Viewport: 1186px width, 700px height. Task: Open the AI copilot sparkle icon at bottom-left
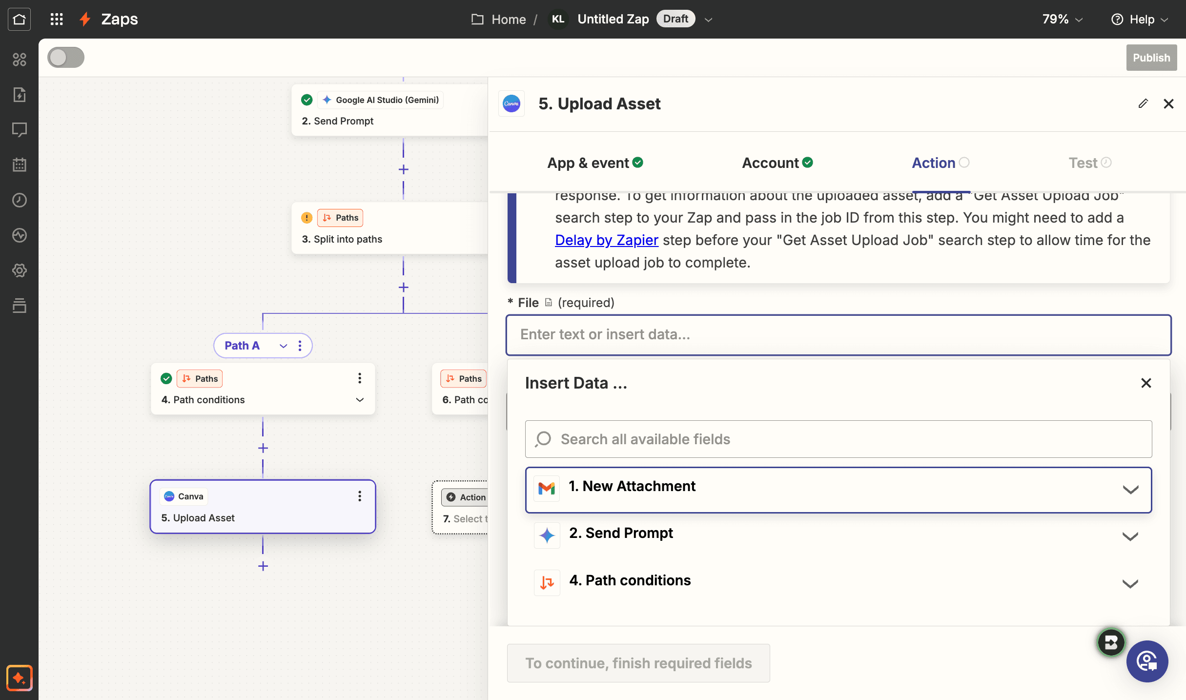[19, 678]
